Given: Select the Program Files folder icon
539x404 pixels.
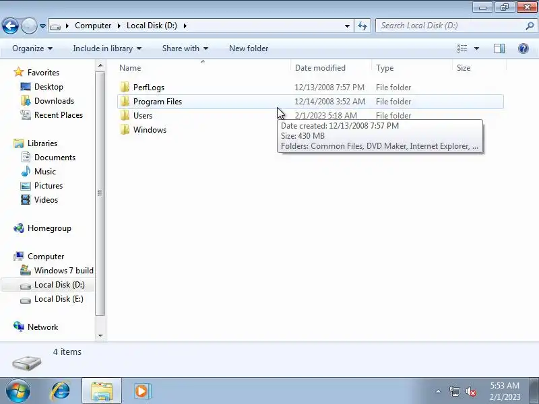Looking at the screenshot, I should [125, 102].
